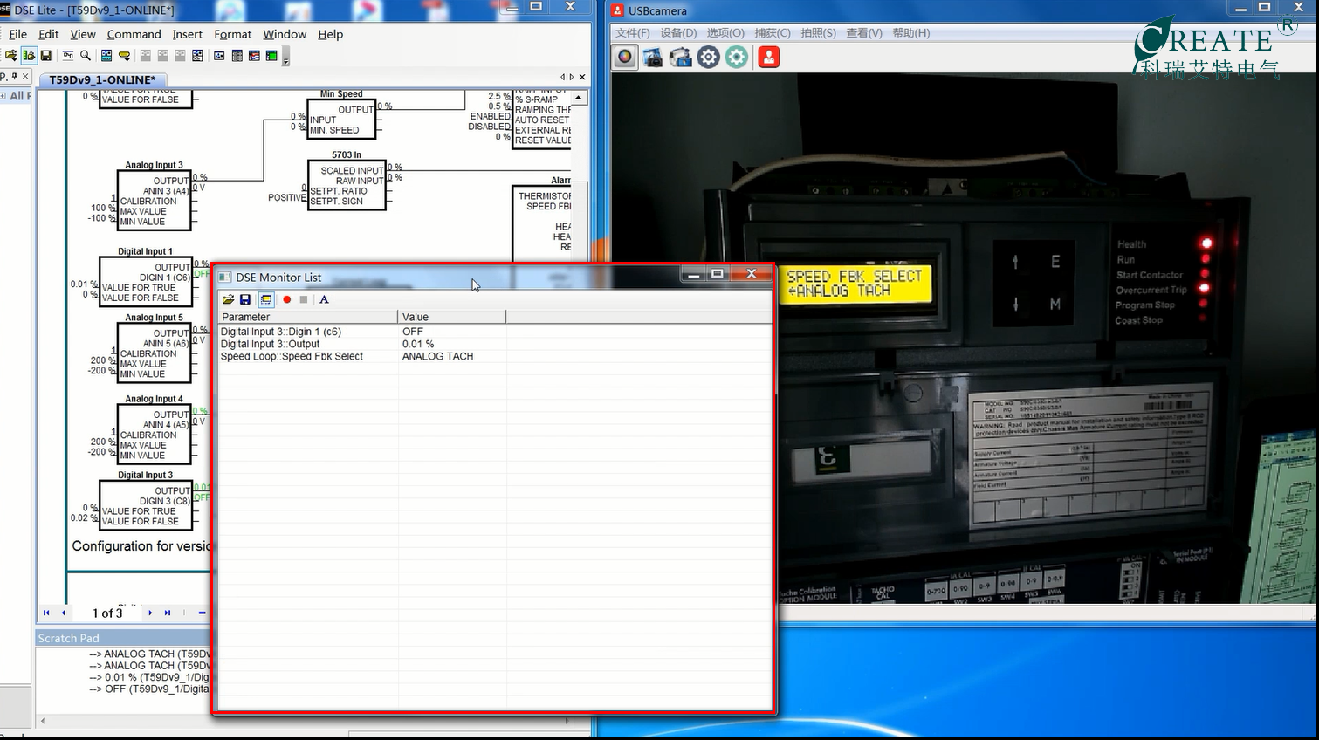This screenshot has height=740, width=1319.
Task: Click the 5703 In function block
Action: (x=347, y=185)
